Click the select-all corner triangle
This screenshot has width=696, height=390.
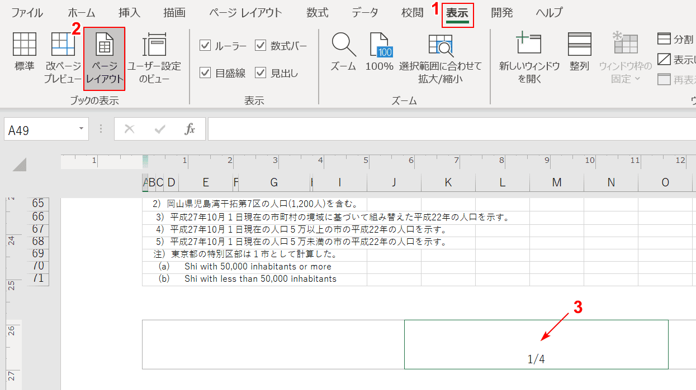(x=20, y=165)
